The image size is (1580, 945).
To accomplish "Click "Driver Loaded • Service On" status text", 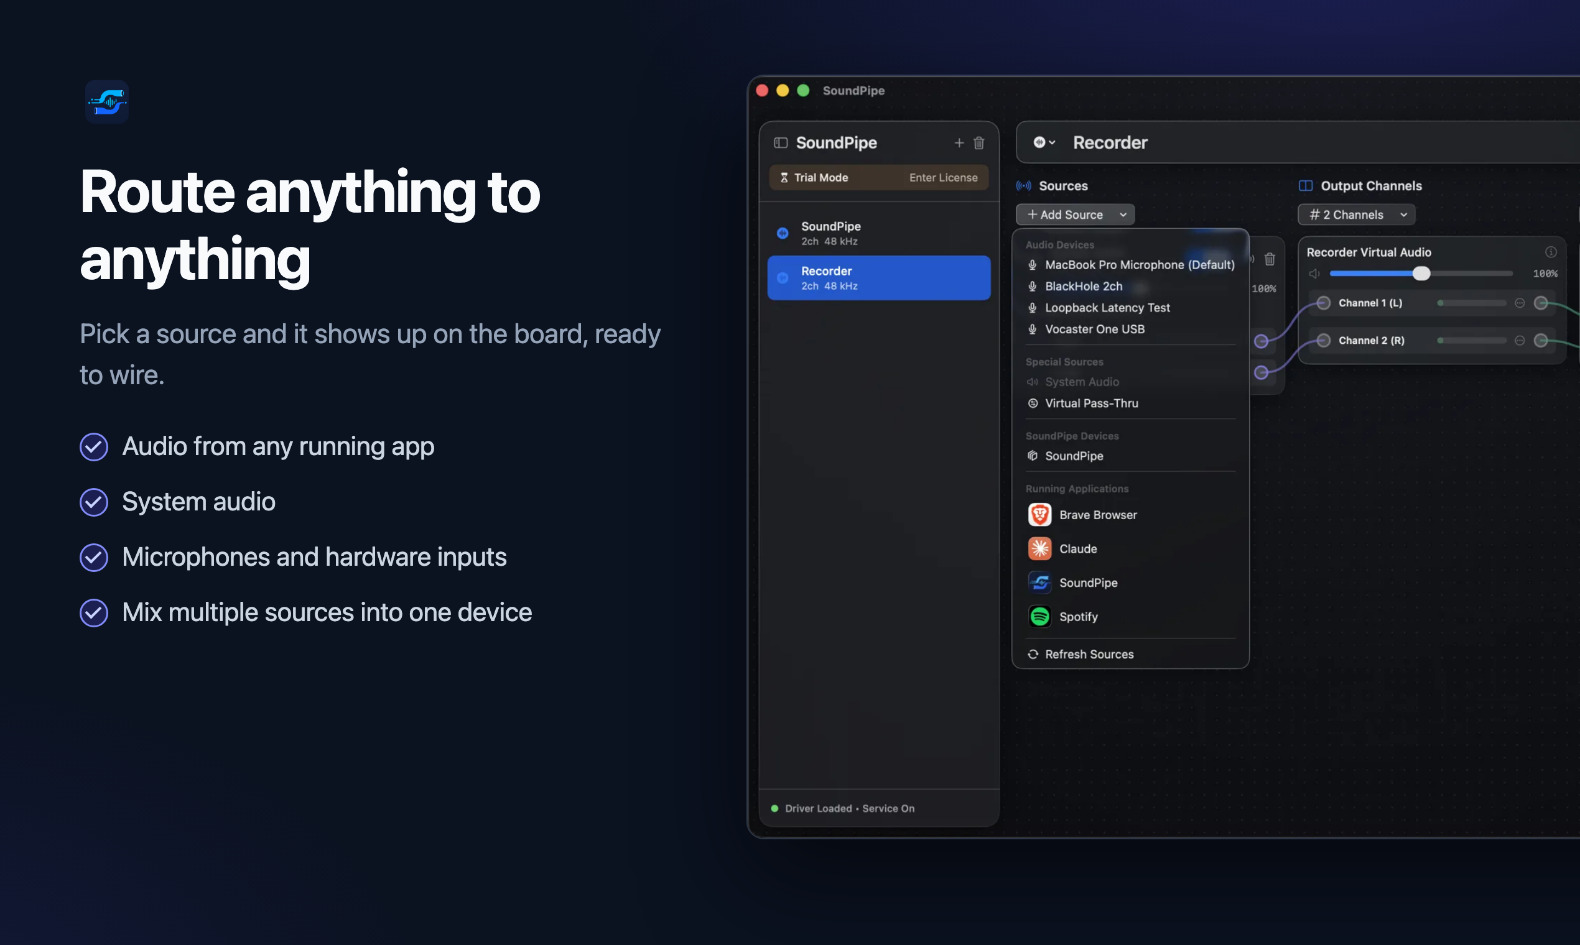I will coord(850,809).
